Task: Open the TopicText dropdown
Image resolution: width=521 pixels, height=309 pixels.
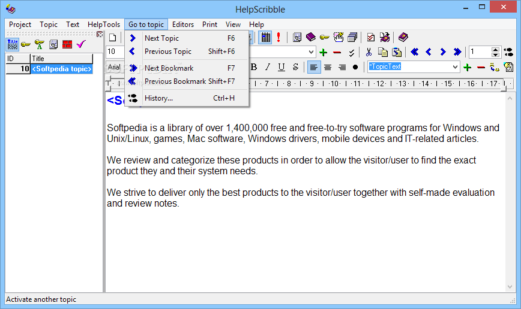Action: click(x=455, y=67)
